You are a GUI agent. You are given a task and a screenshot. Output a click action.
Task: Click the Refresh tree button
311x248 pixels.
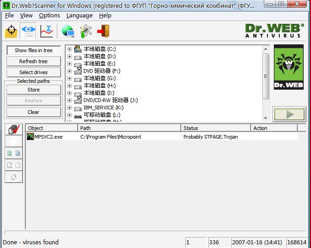pyautogui.click(x=33, y=61)
